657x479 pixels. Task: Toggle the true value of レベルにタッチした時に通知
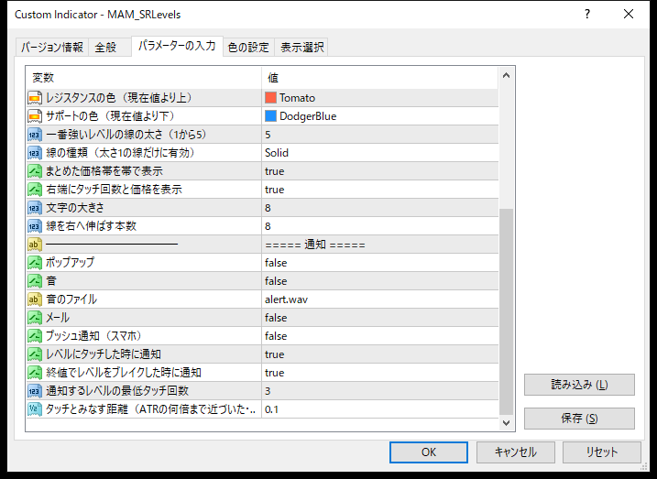coord(380,354)
